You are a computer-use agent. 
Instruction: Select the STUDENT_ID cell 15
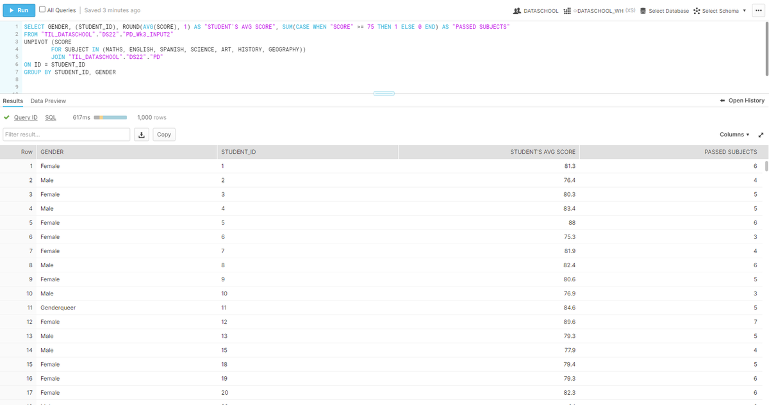pyautogui.click(x=308, y=350)
